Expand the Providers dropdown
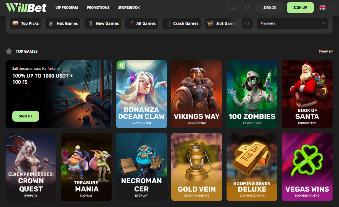This screenshot has height=207, width=339. pyautogui.click(x=293, y=23)
